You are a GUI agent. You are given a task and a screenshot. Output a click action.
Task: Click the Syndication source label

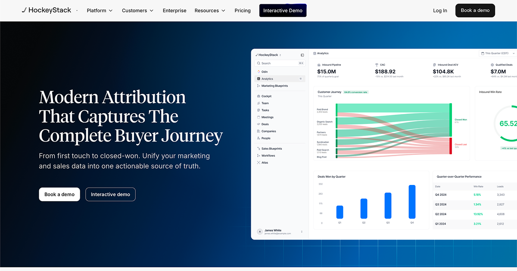click(323, 142)
